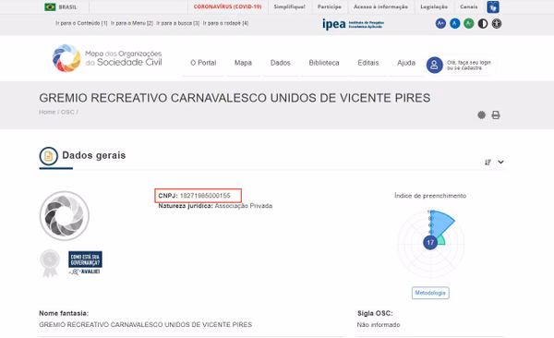Open the Canais link
The width and height of the screenshot is (554, 338).
pyautogui.click(x=468, y=6)
